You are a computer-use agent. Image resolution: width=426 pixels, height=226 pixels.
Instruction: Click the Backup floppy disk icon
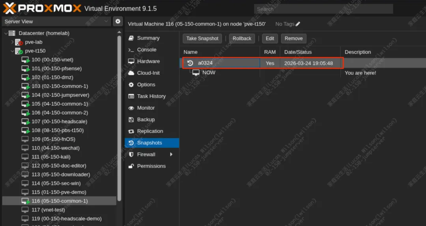pos(131,119)
